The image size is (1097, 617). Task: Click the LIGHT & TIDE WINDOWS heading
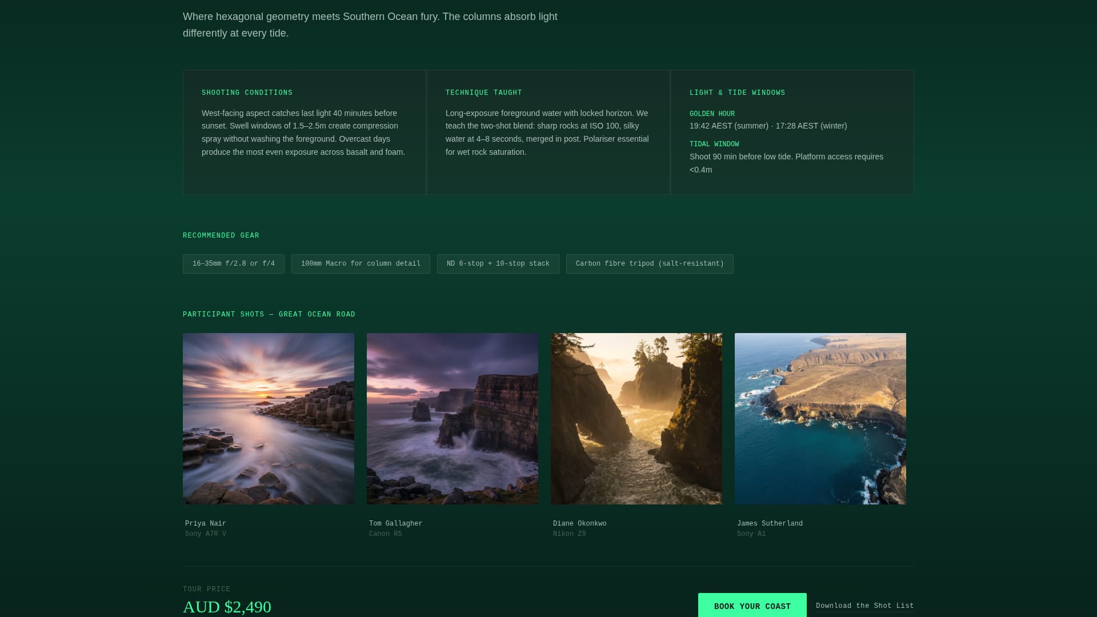(737, 93)
